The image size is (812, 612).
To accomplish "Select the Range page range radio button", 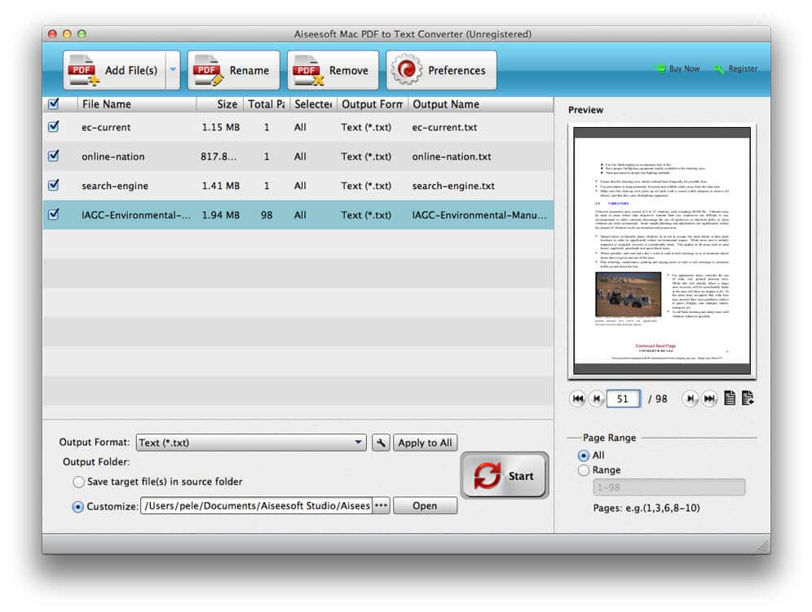I will (x=584, y=470).
